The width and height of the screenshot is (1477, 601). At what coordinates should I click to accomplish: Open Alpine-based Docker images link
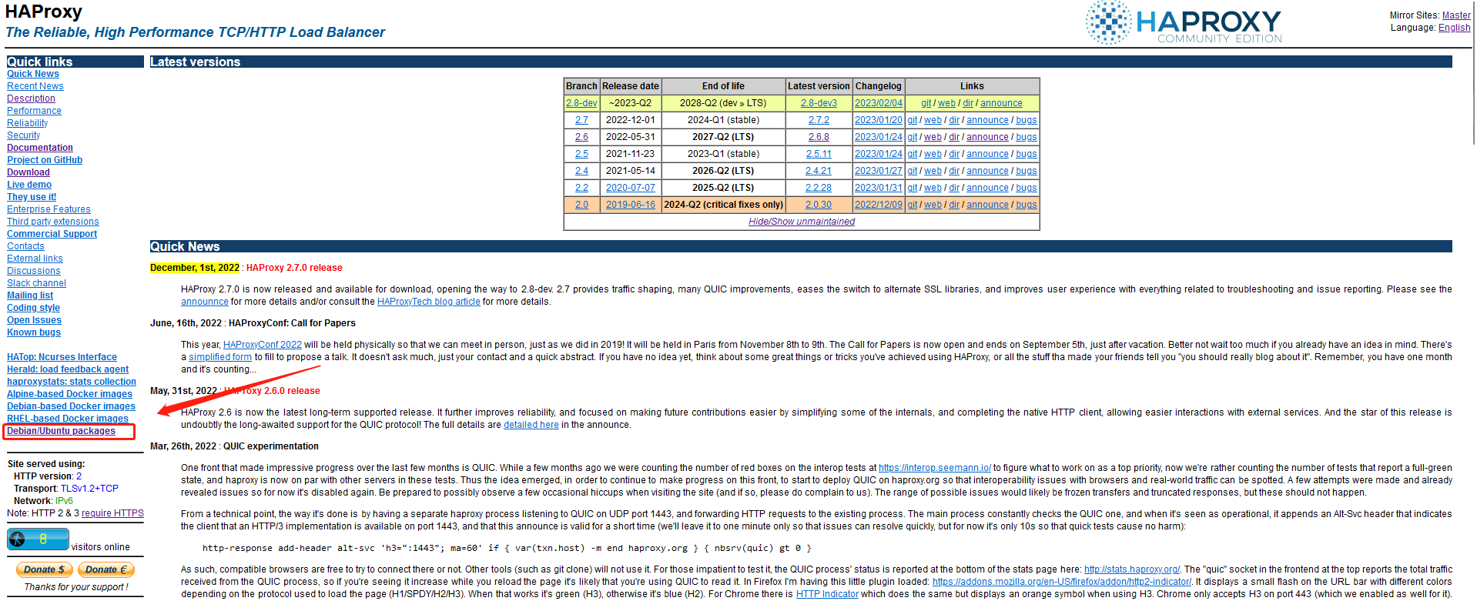tap(69, 394)
